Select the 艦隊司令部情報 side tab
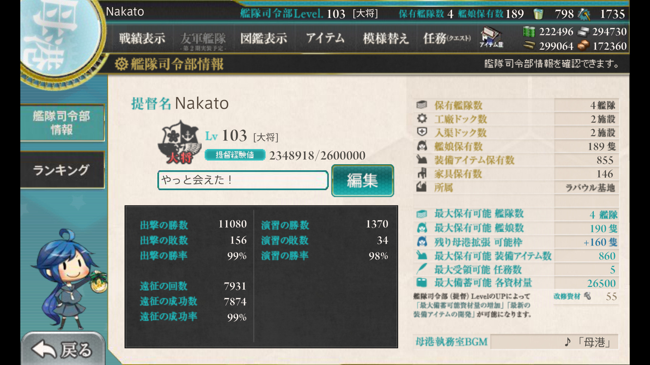This screenshot has height=365, width=650. coord(62,123)
